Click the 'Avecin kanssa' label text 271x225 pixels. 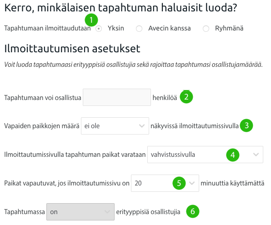pyautogui.click(x=170, y=28)
